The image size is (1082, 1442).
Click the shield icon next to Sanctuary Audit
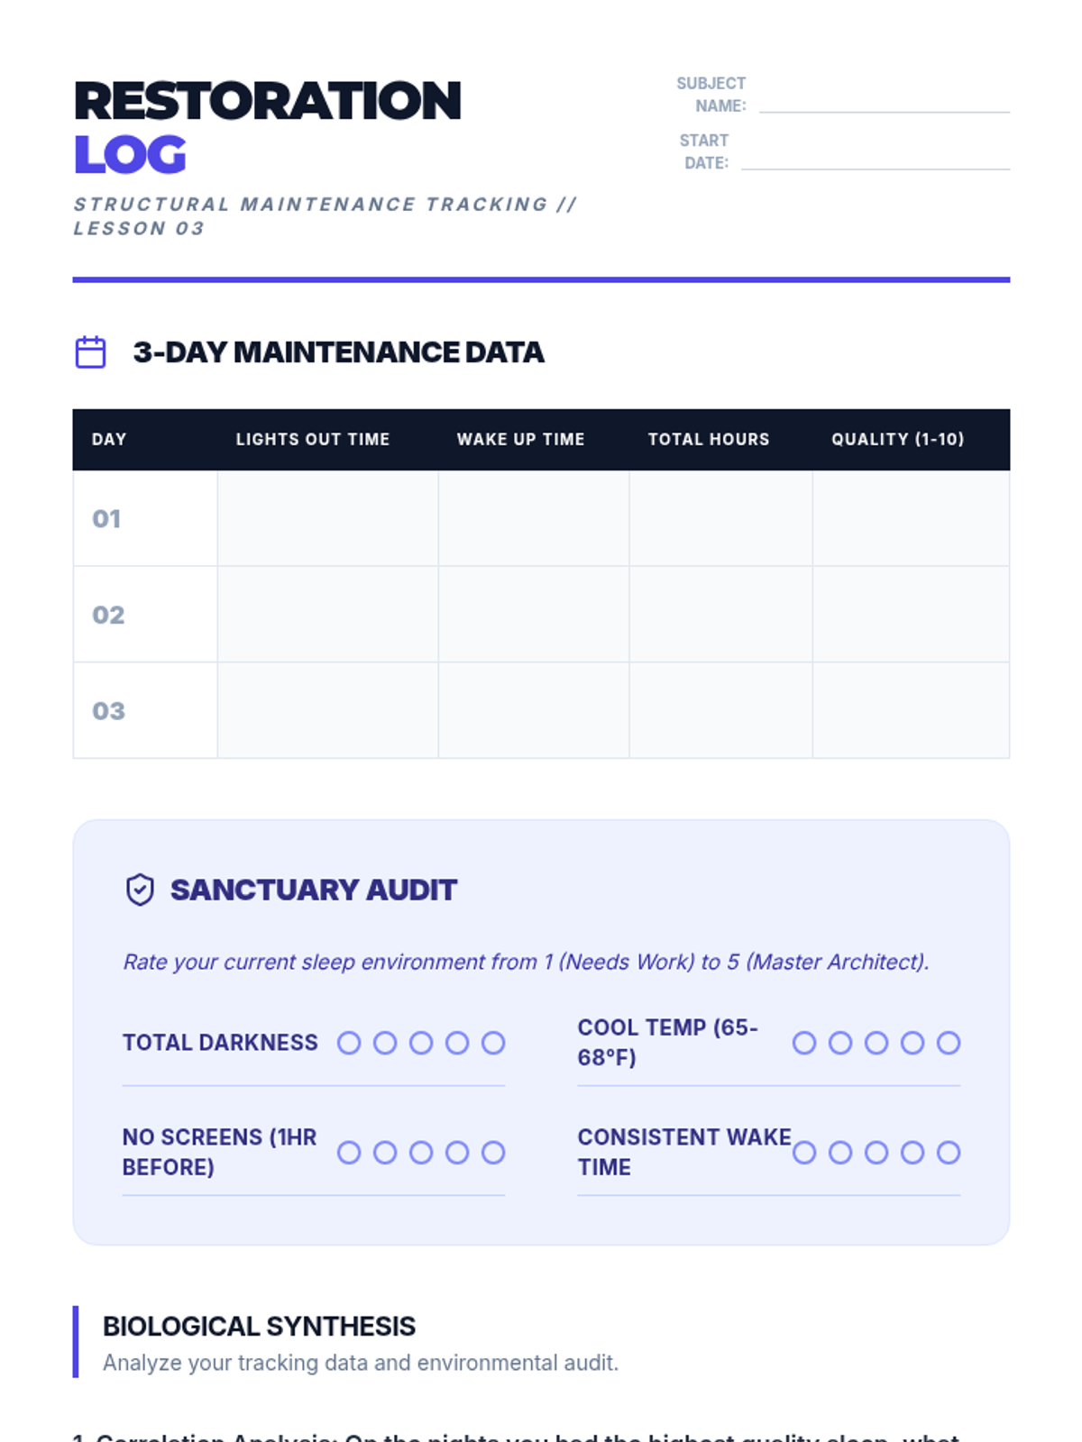(x=140, y=890)
